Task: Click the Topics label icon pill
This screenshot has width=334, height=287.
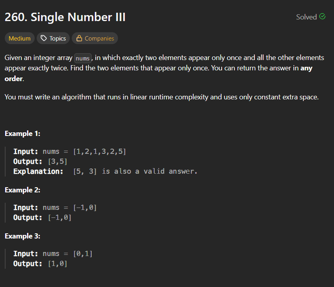Action: tap(53, 38)
